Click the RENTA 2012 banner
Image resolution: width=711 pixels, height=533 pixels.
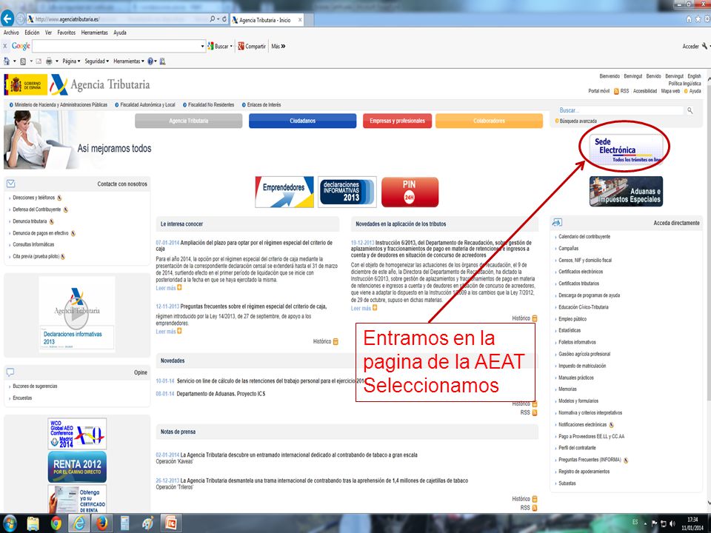(77, 467)
